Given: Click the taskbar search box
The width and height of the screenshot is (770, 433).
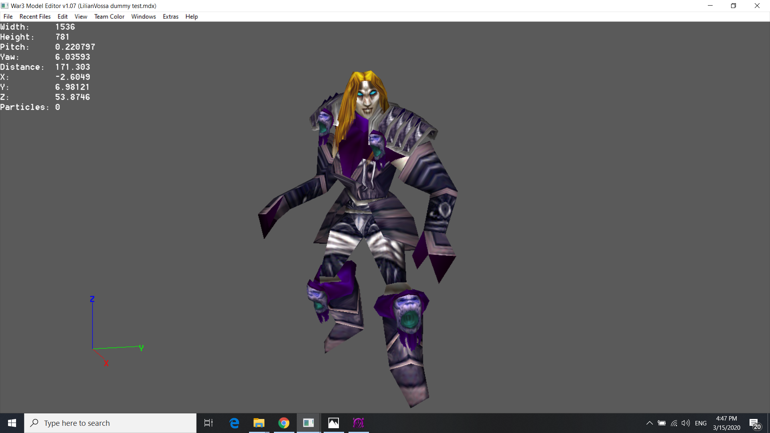Looking at the screenshot, I should coord(110,423).
